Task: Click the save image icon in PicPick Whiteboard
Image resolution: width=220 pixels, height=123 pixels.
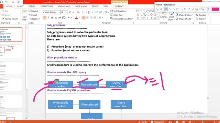Action: click(197, 9)
